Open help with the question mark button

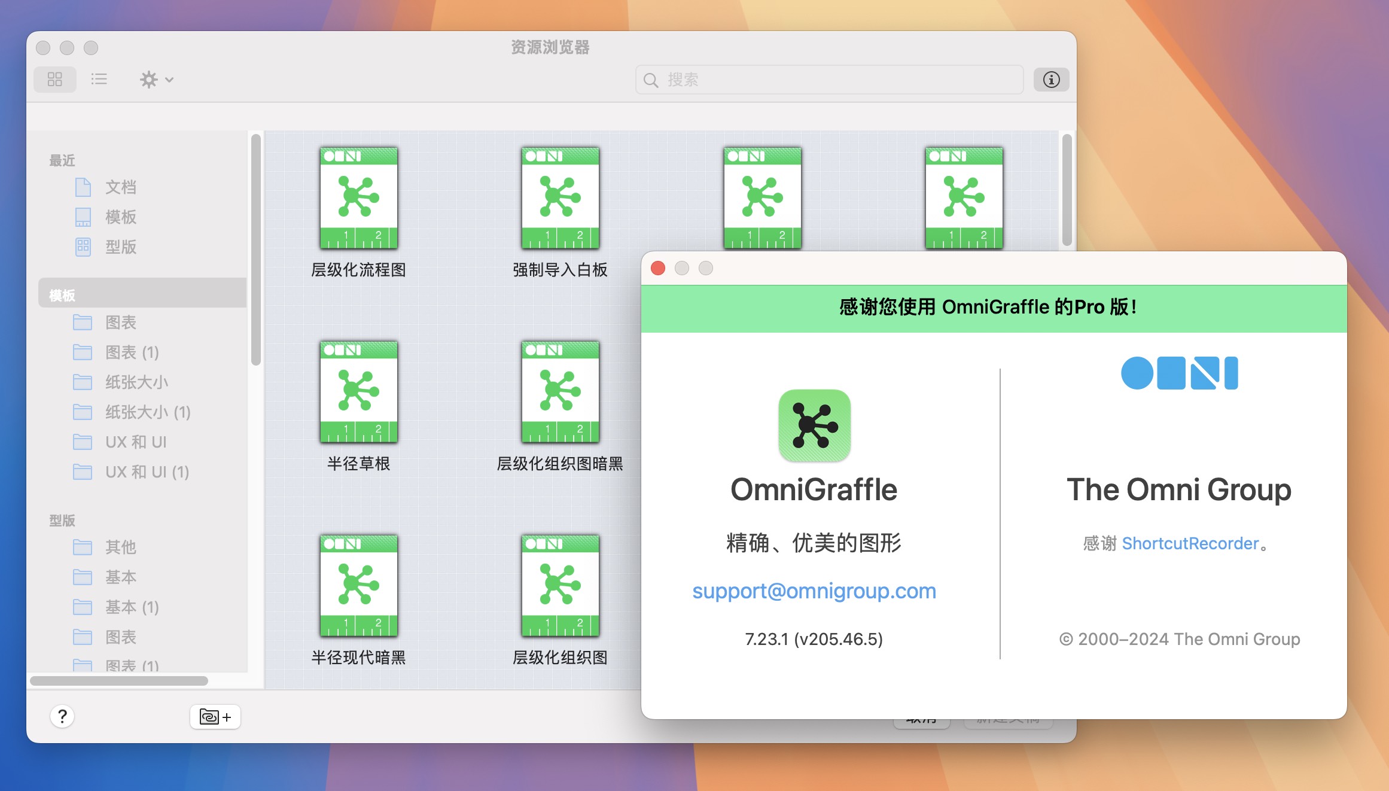(x=62, y=716)
